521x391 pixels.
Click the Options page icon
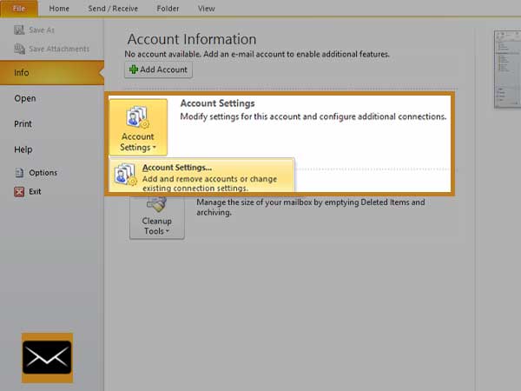pyautogui.click(x=19, y=173)
